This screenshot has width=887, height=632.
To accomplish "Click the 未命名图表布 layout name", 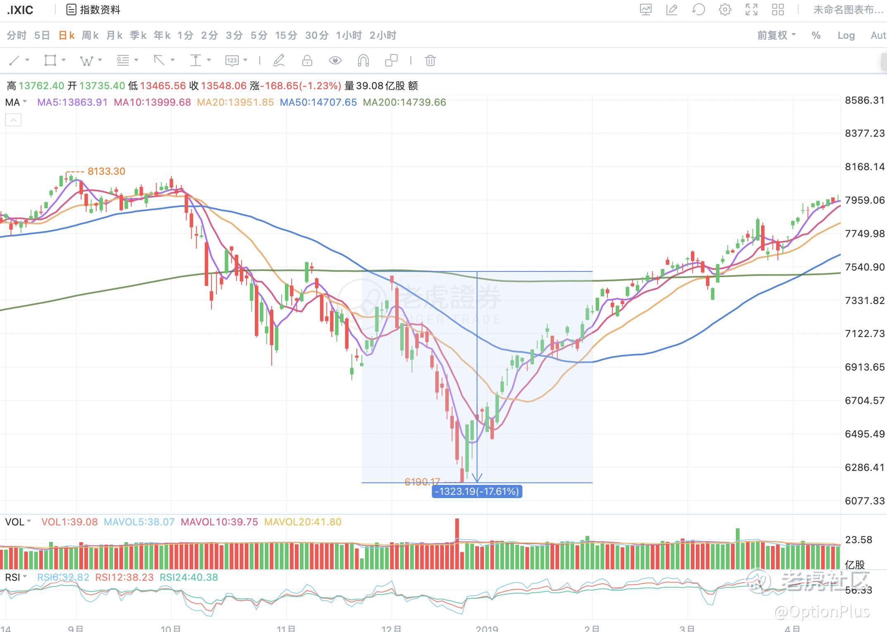I will (x=848, y=10).
